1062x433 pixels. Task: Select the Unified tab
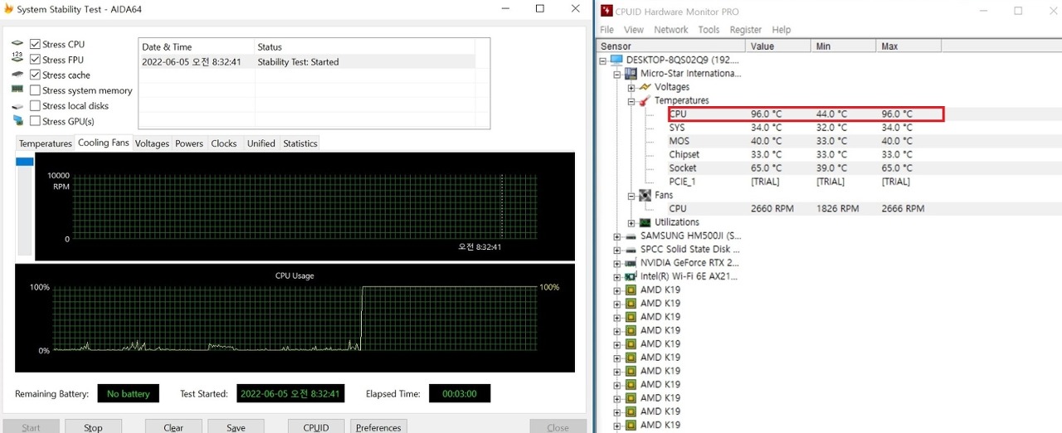(x=261, y=144)
